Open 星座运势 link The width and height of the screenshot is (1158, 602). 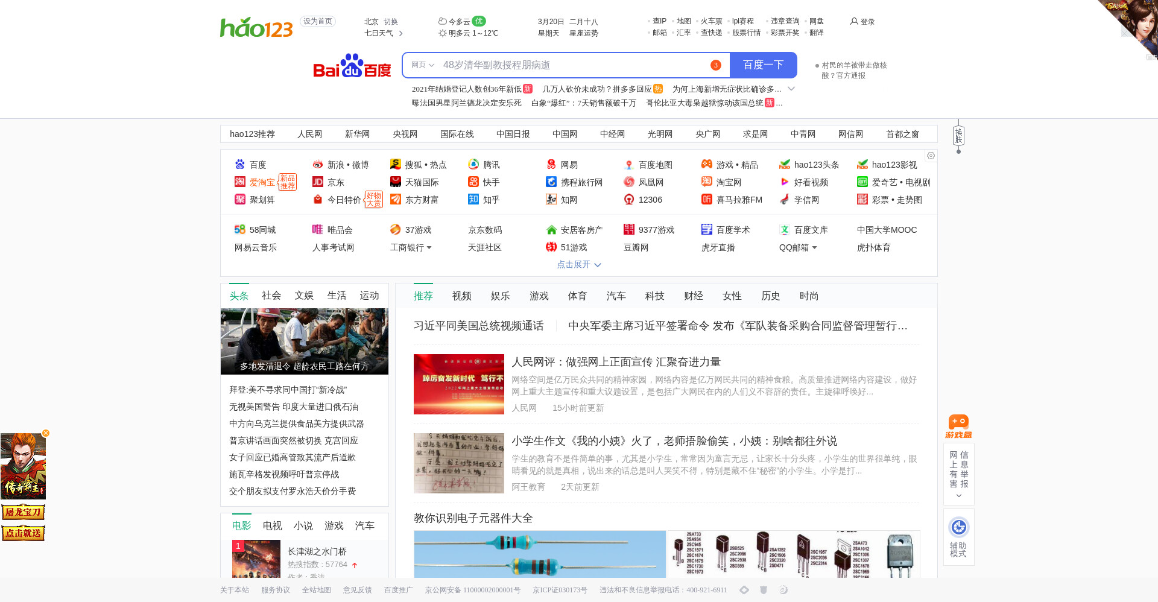(x=584, y=34)
